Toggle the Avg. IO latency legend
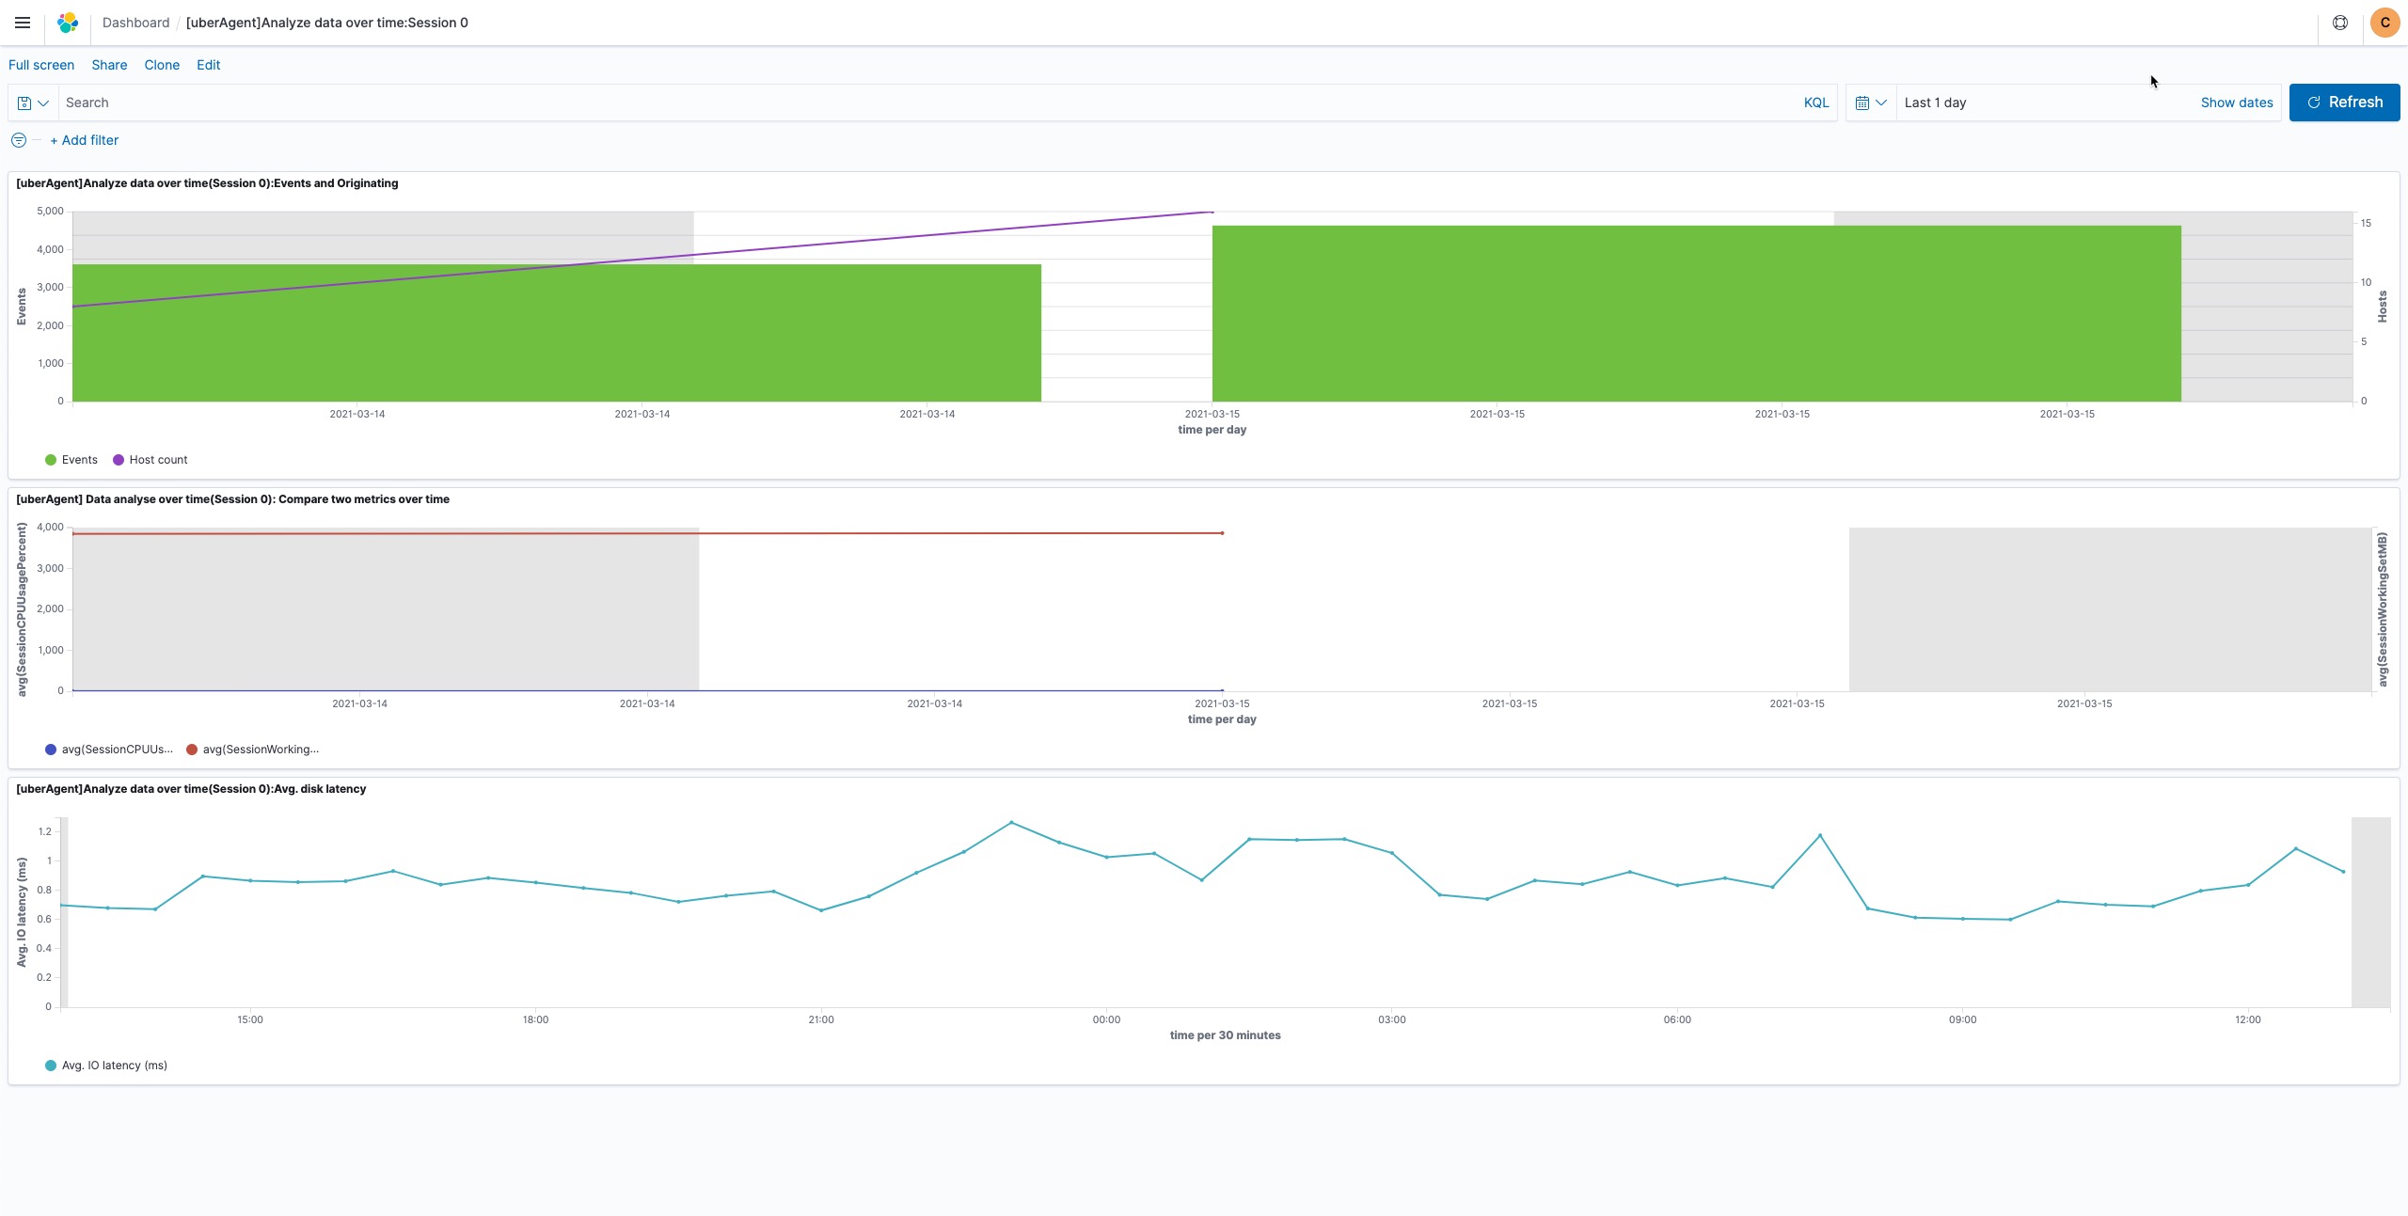Screen dimensions: 2408x1216 [x=114, y=1066]
